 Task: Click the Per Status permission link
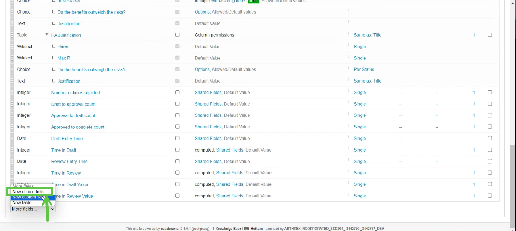pyautogui.click(x=364, y=69)
